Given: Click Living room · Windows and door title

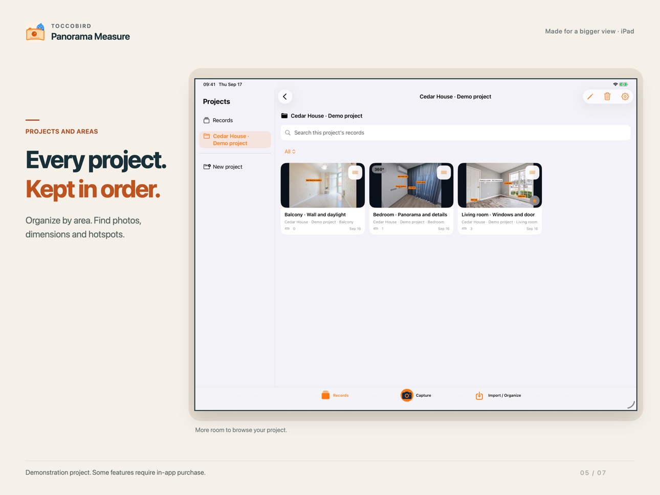Looking at the screenshot, I should point(498,215).
